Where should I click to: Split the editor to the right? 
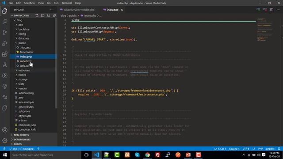(272, 10)
